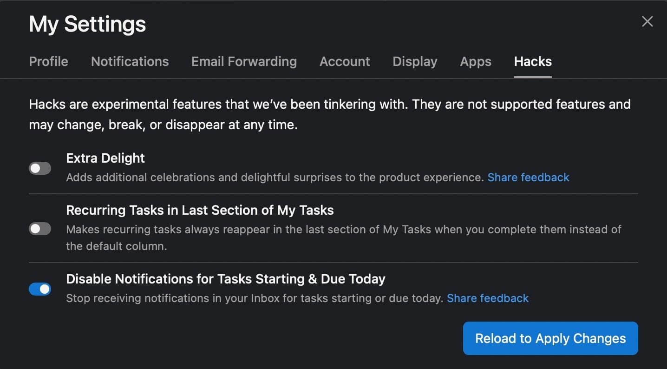Open Share feedback link for Disable Notifications hack
The height and width of the screenshot is (369, 667).
point(488,298)
